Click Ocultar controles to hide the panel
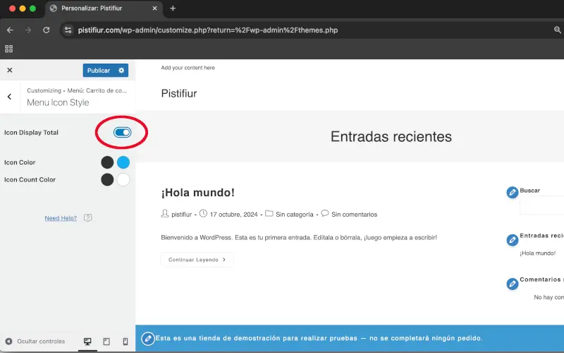Viewport: 564px width, 353px height. (36, 341)
